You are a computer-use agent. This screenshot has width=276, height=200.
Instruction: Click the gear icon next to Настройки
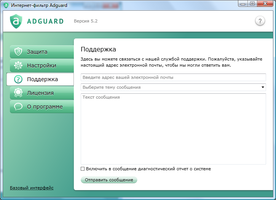[x=18, y=66]
